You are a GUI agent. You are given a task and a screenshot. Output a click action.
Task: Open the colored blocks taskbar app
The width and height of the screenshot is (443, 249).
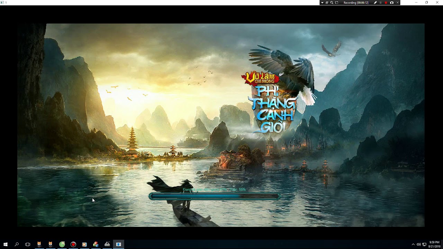(96, 244)
